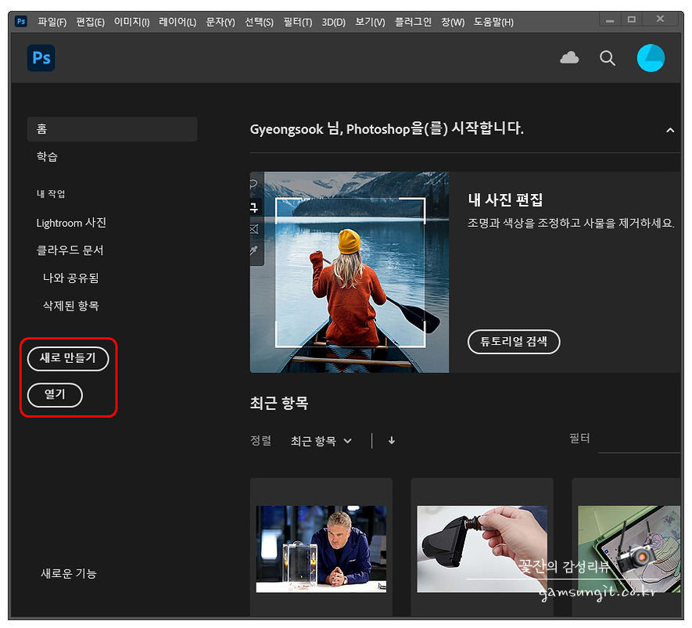Open recent file with hand holding bottle
Screen dimensions: 692x628
pyautogui.click(x=482, y=549)
